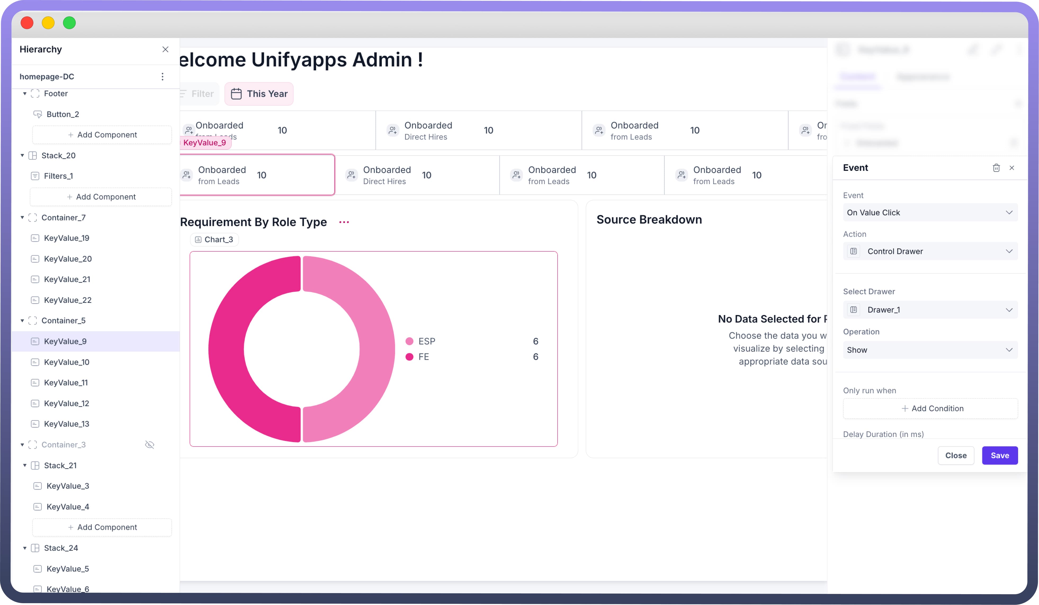This screenshot has height=605, width=1039.
Task: Close the Event panel with the X icon
Action: click(1012, 168)
